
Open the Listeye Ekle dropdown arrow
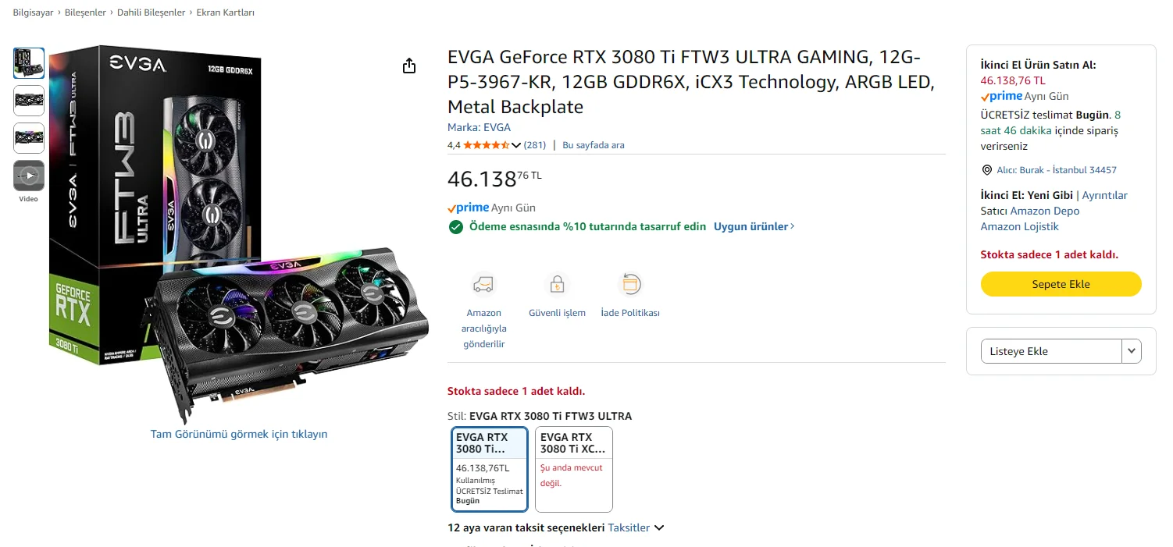[1132, 351]
